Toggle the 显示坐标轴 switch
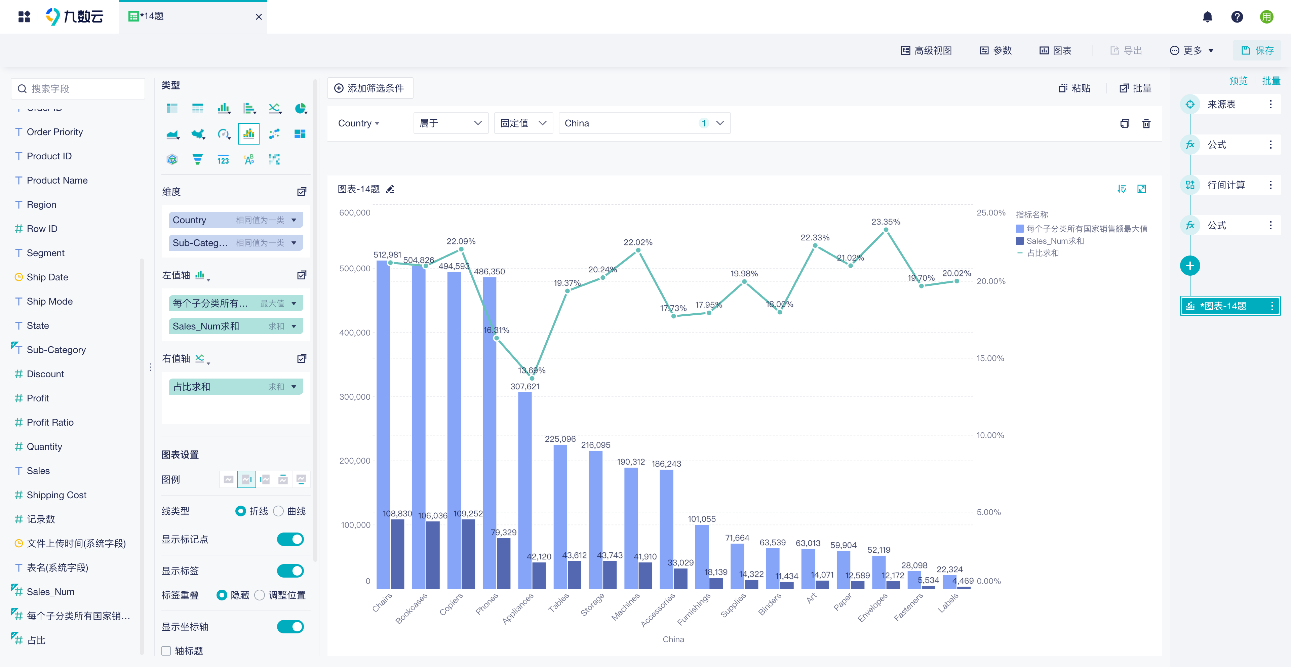The height and width of the screenshot is (667, 1291). click(x=290, y=627)
